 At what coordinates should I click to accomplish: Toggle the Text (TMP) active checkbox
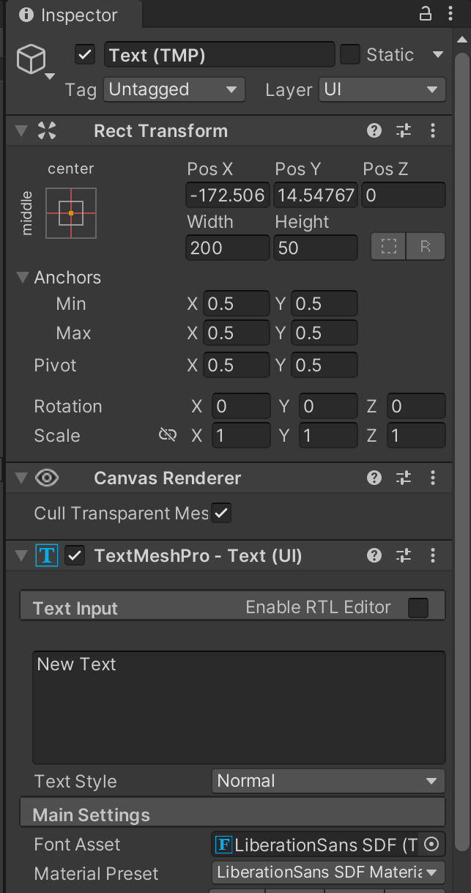point(86,55)
